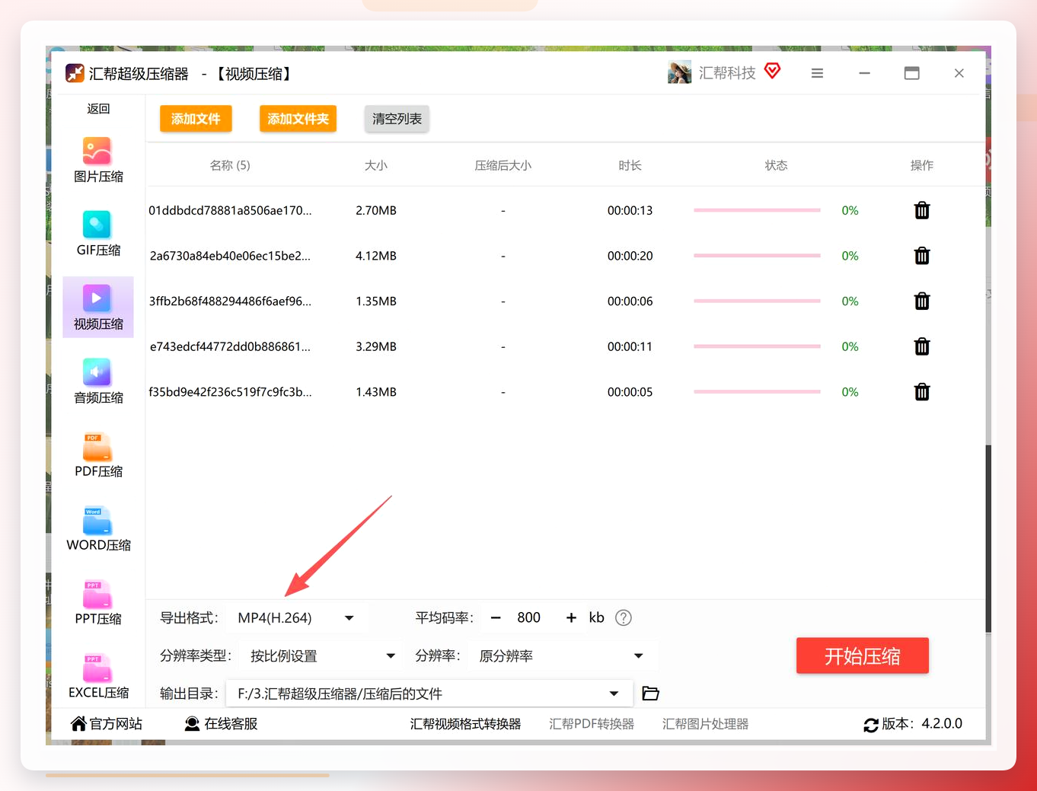Open the WORD压缩 sidebar tool
The width and height of the screenshot is (1037, 791).
coord(98,529)
